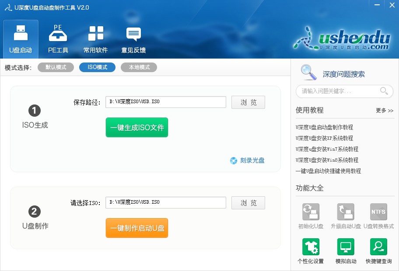Switch to the PE工具 tab
The width and height of the screenshot is (399, 271).
[58, 39]
